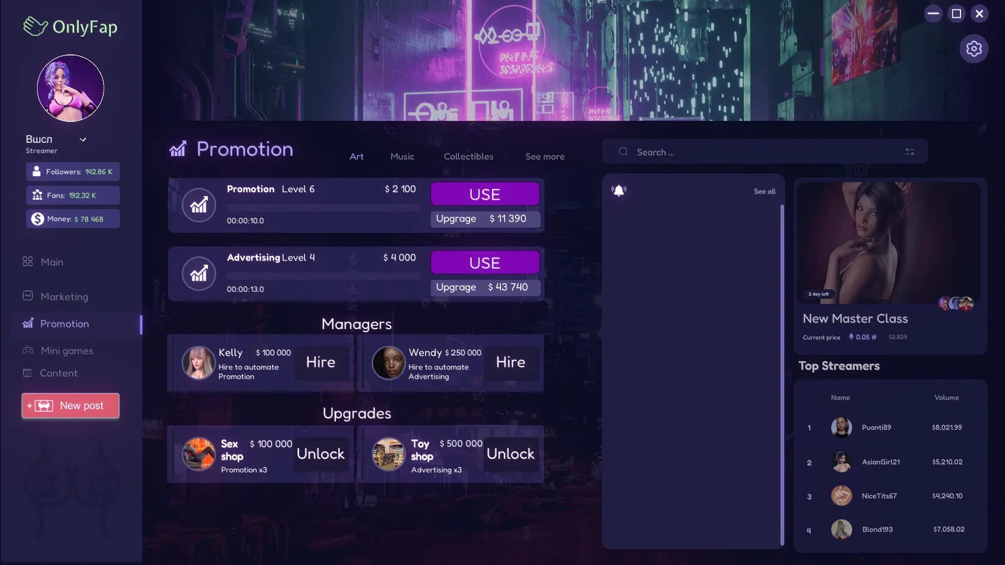Viewport: 1005px width, 565px height.
Task: Click the Followers person icon
Action: (x=36, y=171)
